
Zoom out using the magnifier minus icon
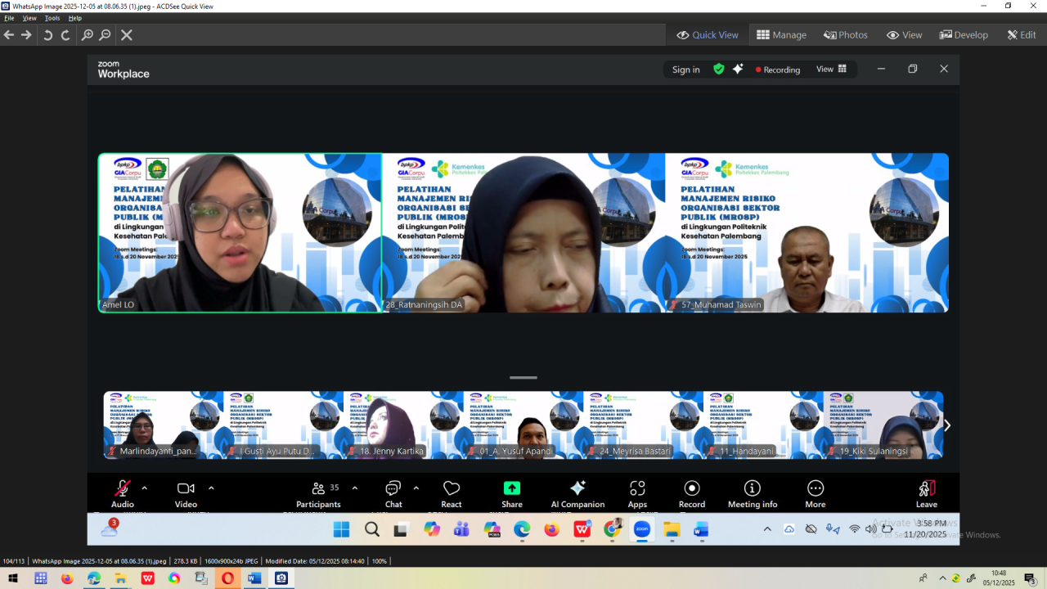point(105,35)
